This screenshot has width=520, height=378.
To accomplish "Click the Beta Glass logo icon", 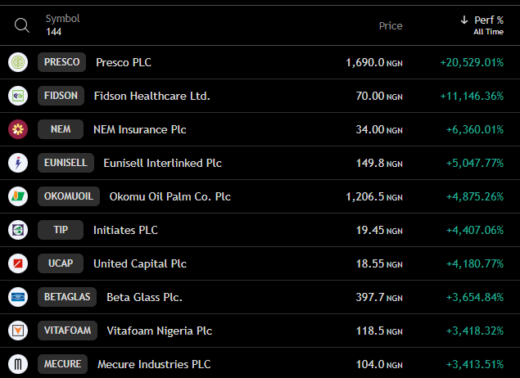I will pos(18,297).
